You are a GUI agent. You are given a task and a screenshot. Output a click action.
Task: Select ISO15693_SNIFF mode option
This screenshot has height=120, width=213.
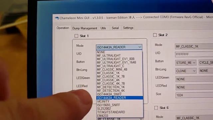coord(120,105)
